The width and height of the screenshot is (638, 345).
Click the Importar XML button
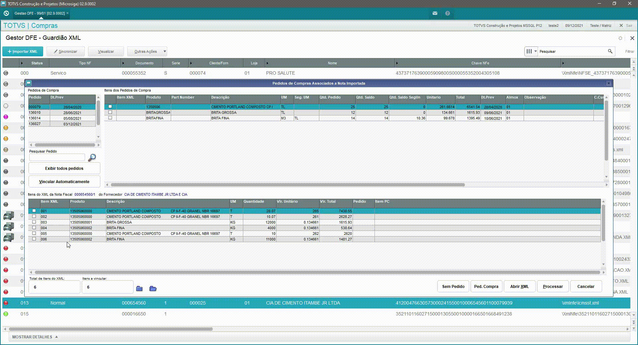click(x=23, y=51)
